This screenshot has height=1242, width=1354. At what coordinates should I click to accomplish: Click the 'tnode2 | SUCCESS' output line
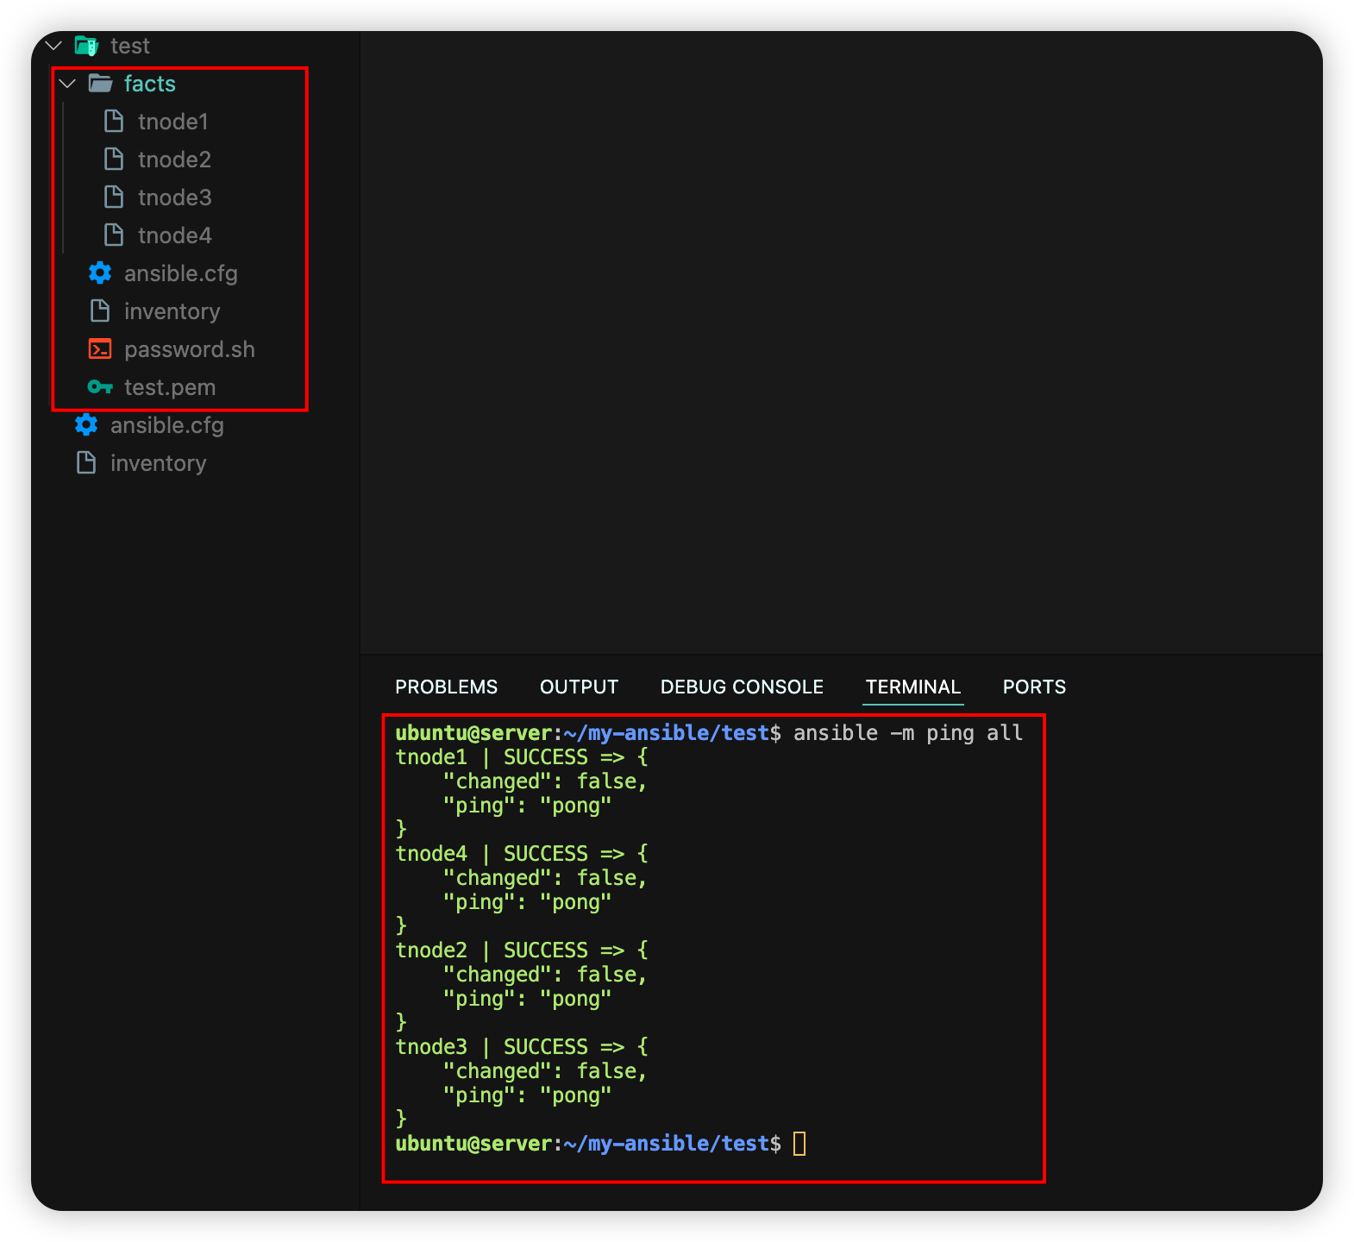(x=522, y=950)
